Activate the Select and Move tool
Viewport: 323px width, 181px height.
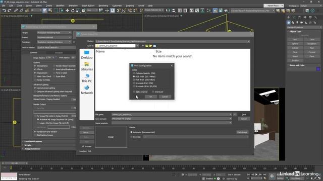(67, 11)
